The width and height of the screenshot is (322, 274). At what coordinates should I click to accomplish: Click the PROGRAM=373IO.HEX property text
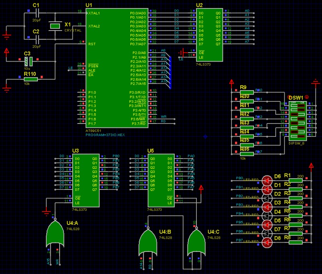pos(105,135)
